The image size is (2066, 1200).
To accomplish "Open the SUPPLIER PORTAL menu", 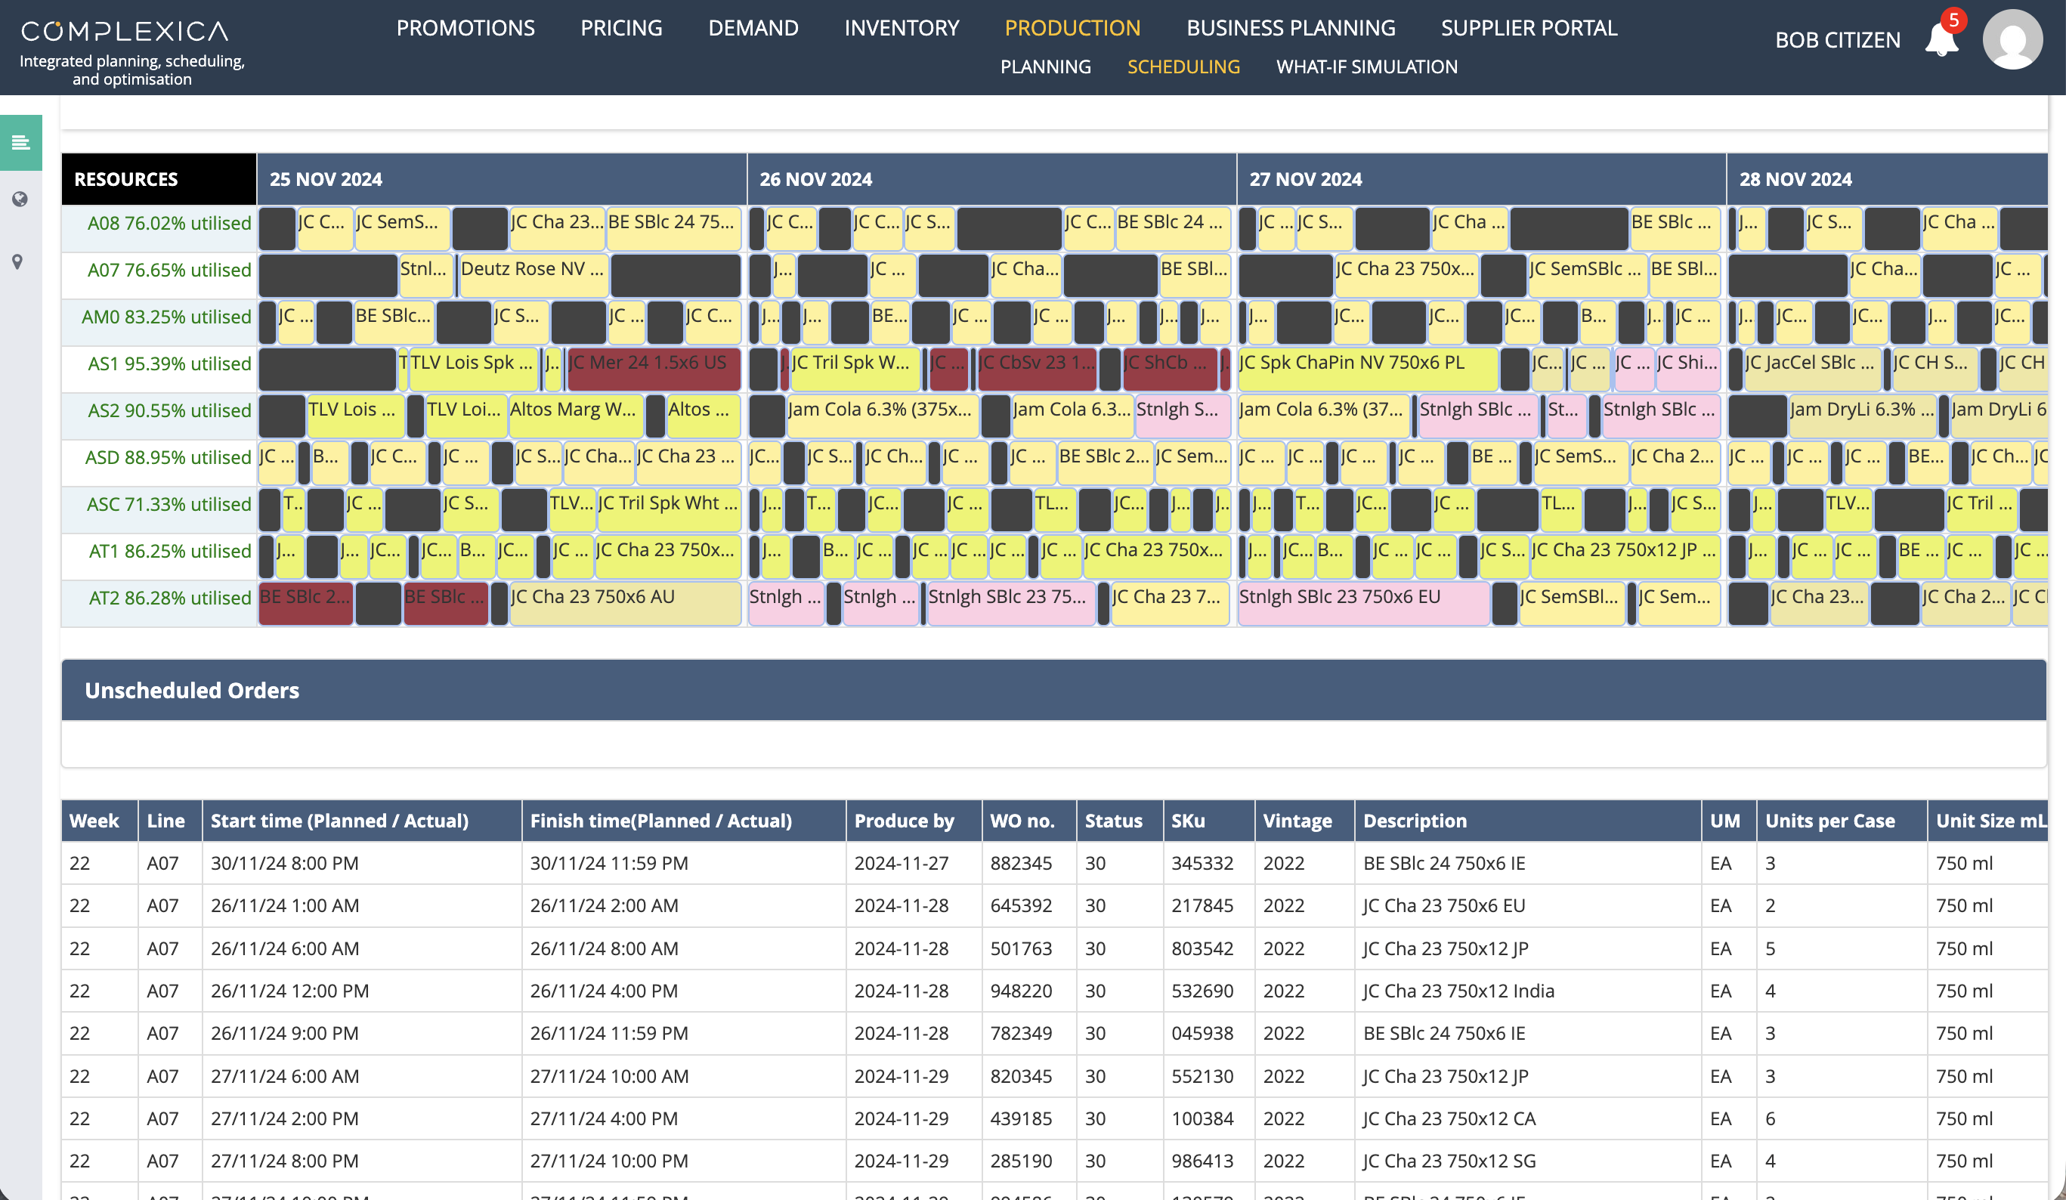I will 1529,28.
